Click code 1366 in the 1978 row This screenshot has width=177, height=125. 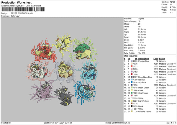[156, 85]
